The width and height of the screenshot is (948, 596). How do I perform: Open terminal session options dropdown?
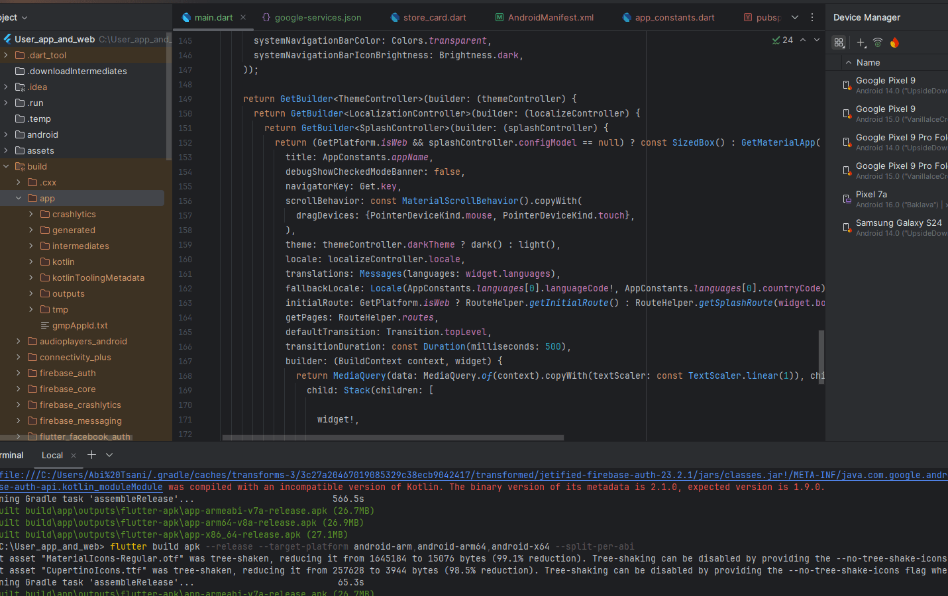109,455
